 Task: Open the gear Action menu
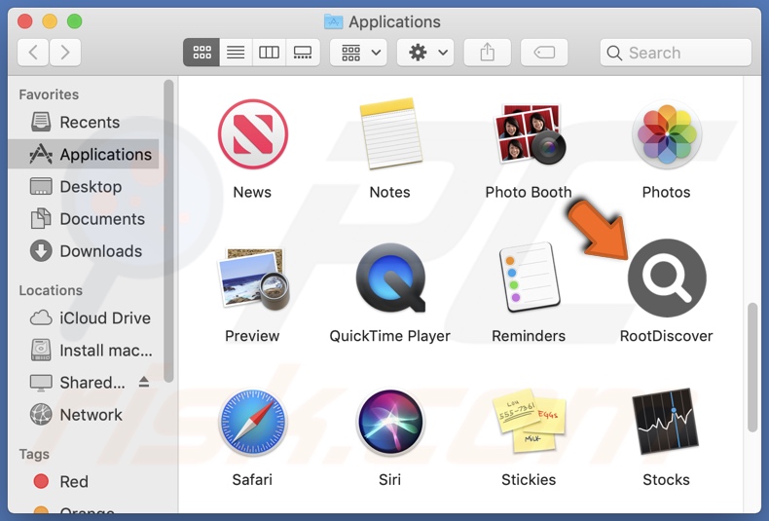pyautogui.click(x=425, y=52)
